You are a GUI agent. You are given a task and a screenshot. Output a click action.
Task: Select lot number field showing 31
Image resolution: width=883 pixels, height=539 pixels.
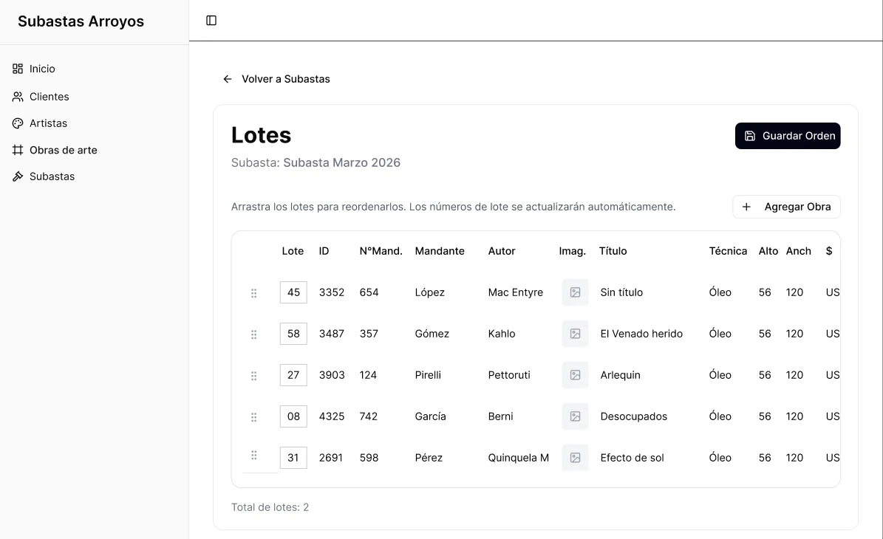293,458
